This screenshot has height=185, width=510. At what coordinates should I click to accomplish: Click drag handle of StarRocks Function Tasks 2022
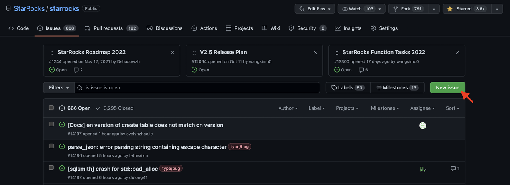(x=337, y=53)
